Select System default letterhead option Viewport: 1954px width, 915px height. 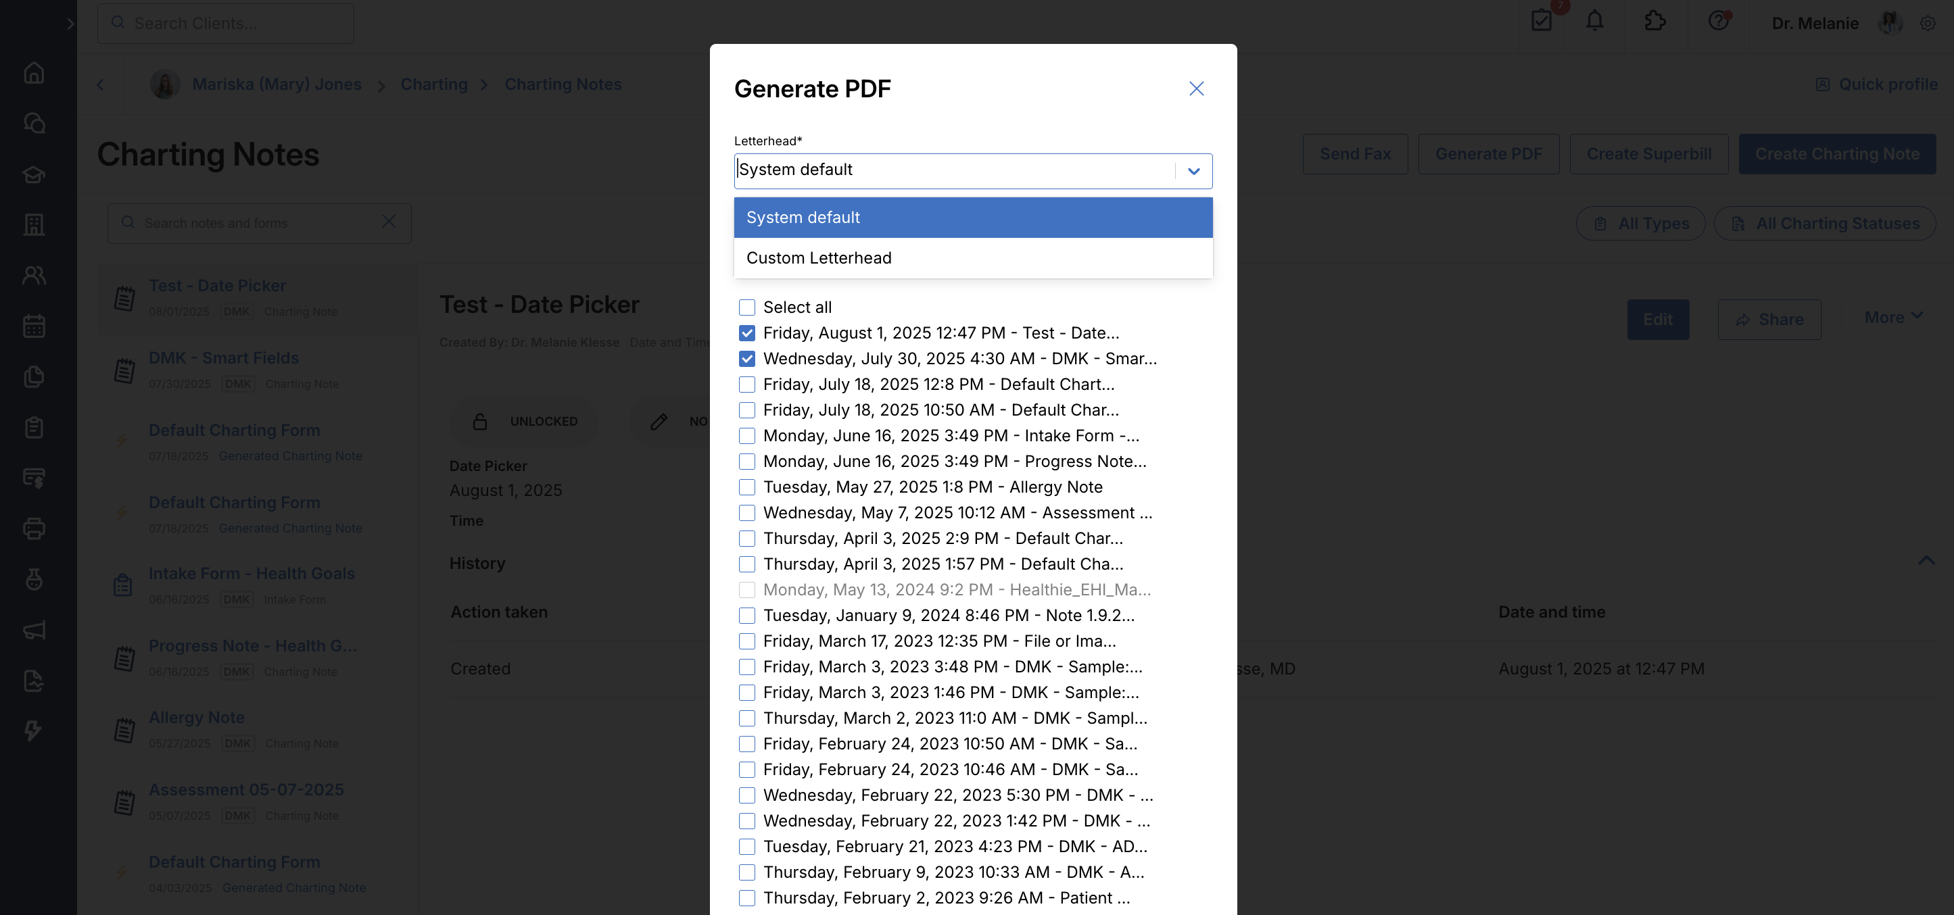tap(972, 218)
